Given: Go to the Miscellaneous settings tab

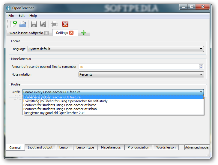Looking at the screenshot, I should pos(111,147).
